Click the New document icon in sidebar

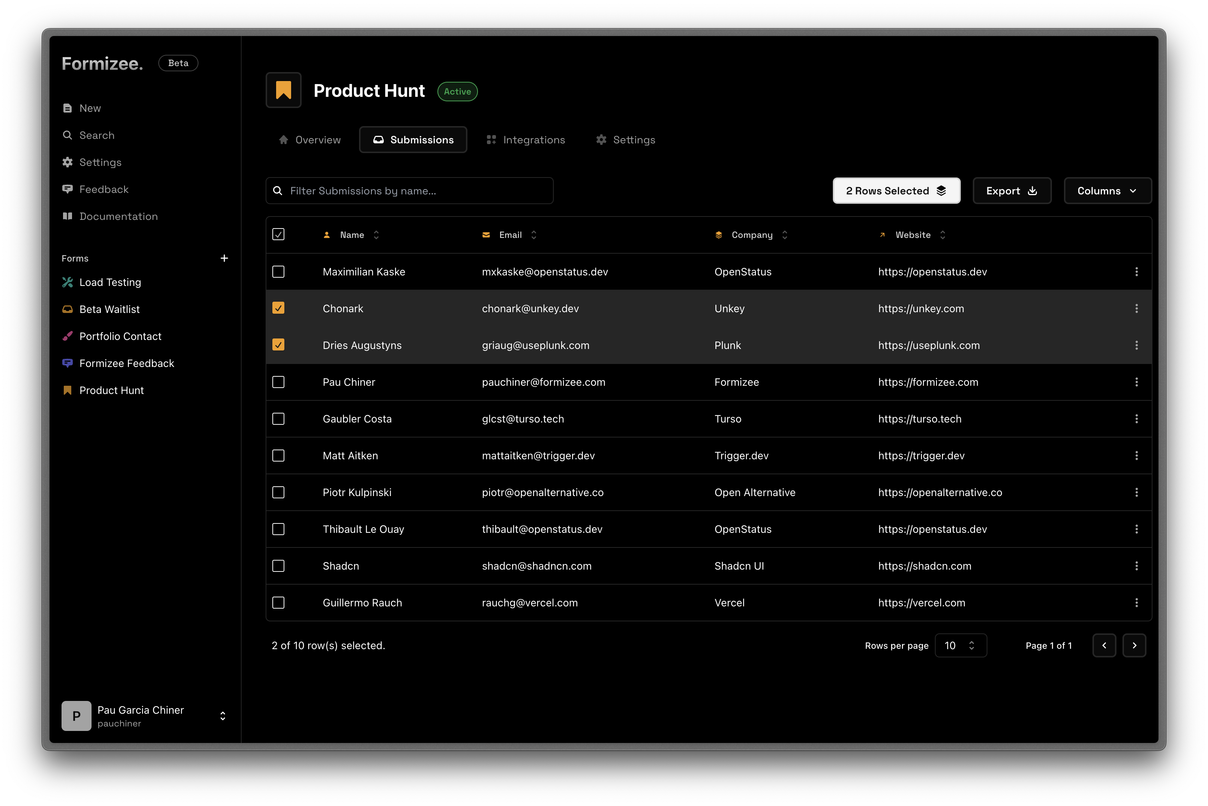coord(67,108)
